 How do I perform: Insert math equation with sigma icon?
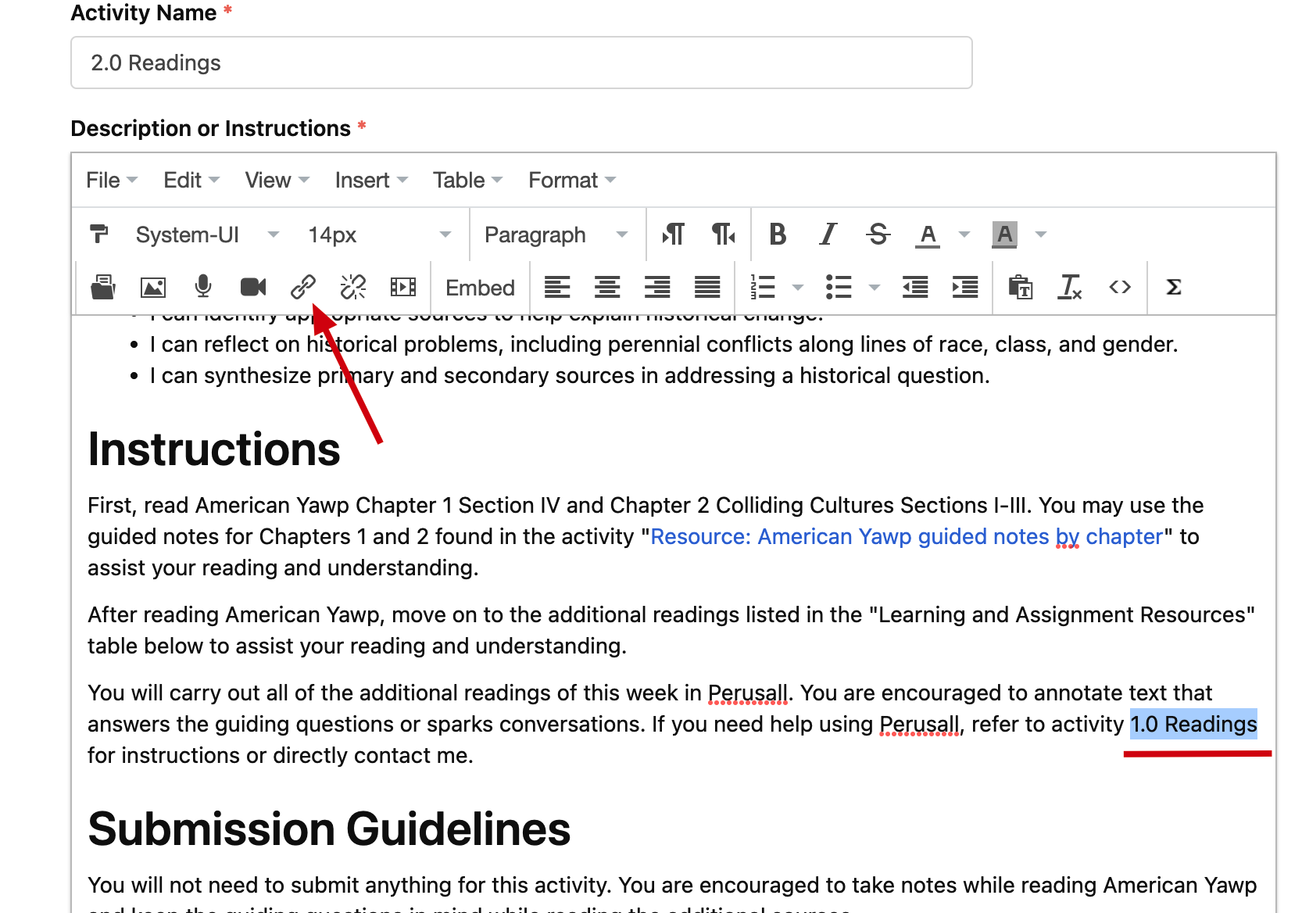coord(1173,287)
